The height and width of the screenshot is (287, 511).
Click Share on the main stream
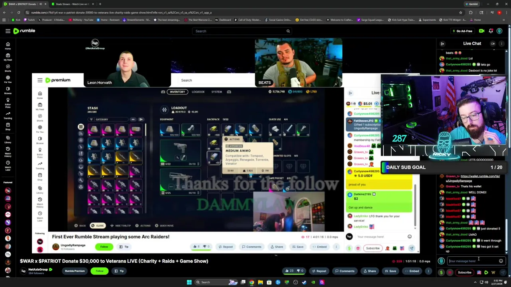pos(369,271)
